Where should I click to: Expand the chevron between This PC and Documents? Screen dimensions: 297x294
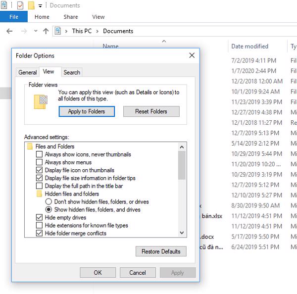coord(98,31)
